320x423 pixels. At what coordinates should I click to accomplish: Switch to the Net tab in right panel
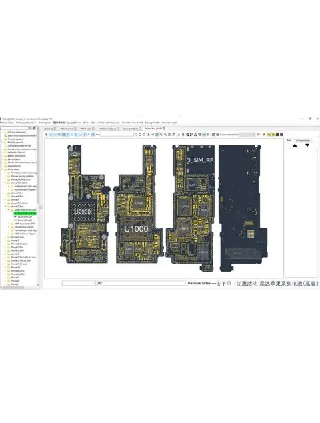pos(289,141)
